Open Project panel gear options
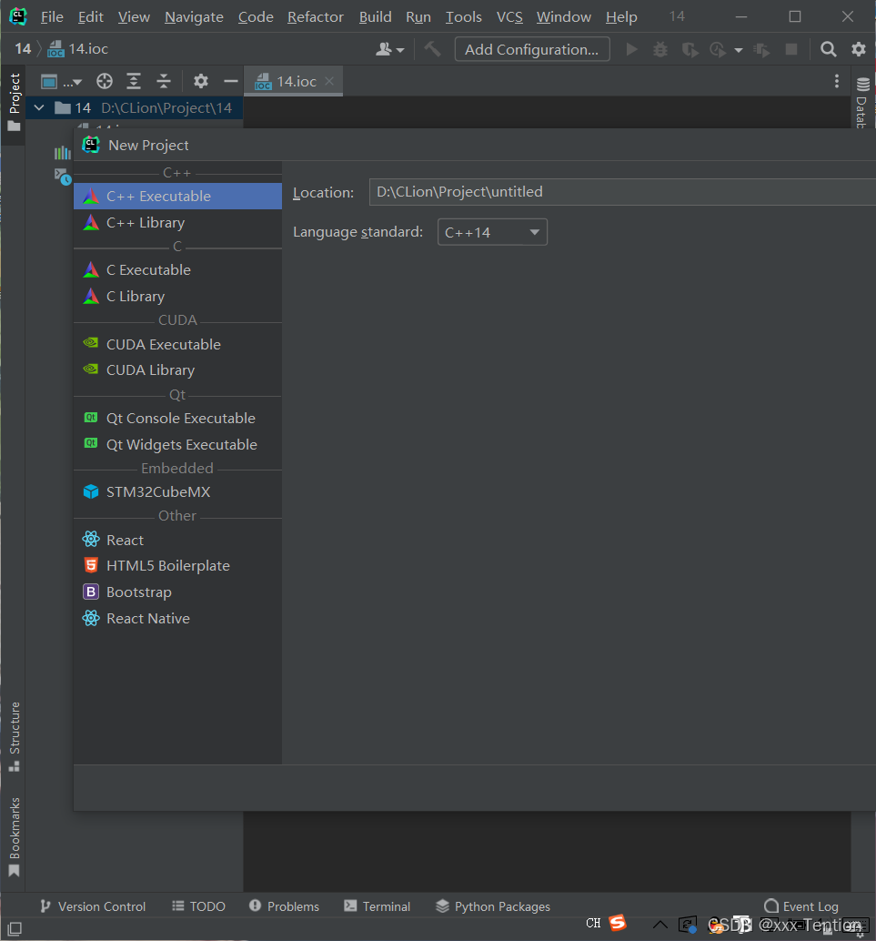The height and width of the screenshot is (941, 876). click(x=201, y=81)
